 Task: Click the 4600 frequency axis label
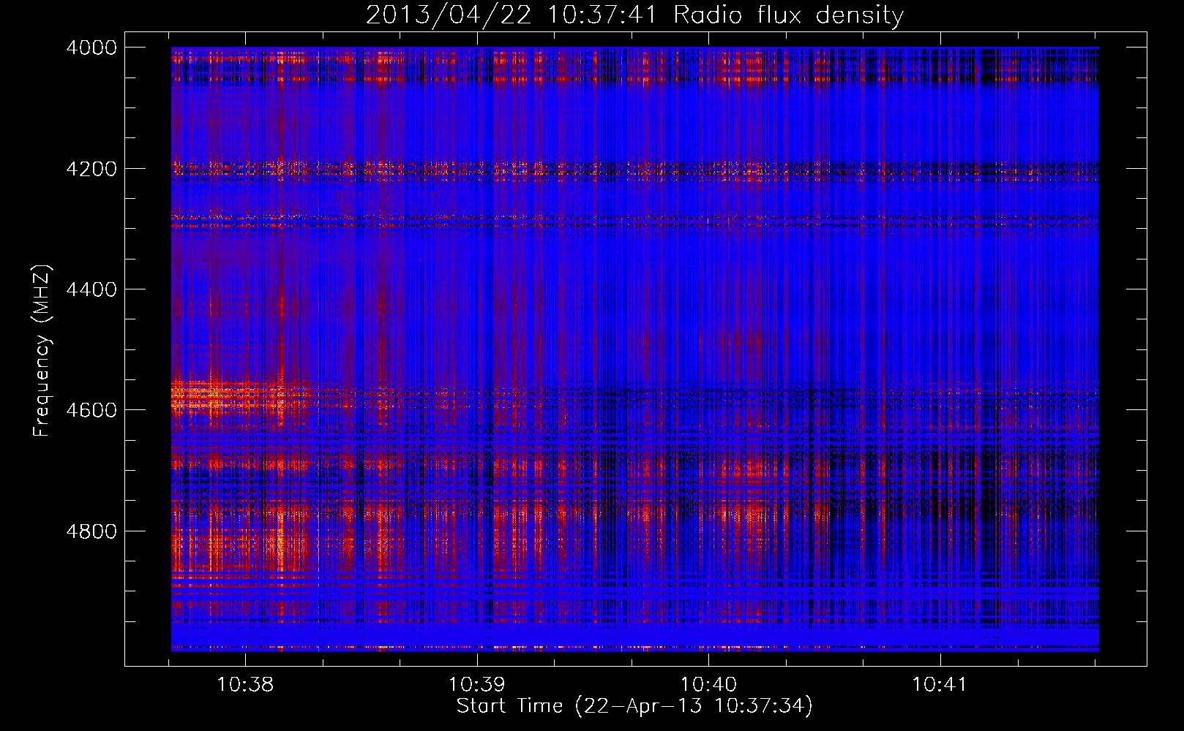(x=91, y=410)
